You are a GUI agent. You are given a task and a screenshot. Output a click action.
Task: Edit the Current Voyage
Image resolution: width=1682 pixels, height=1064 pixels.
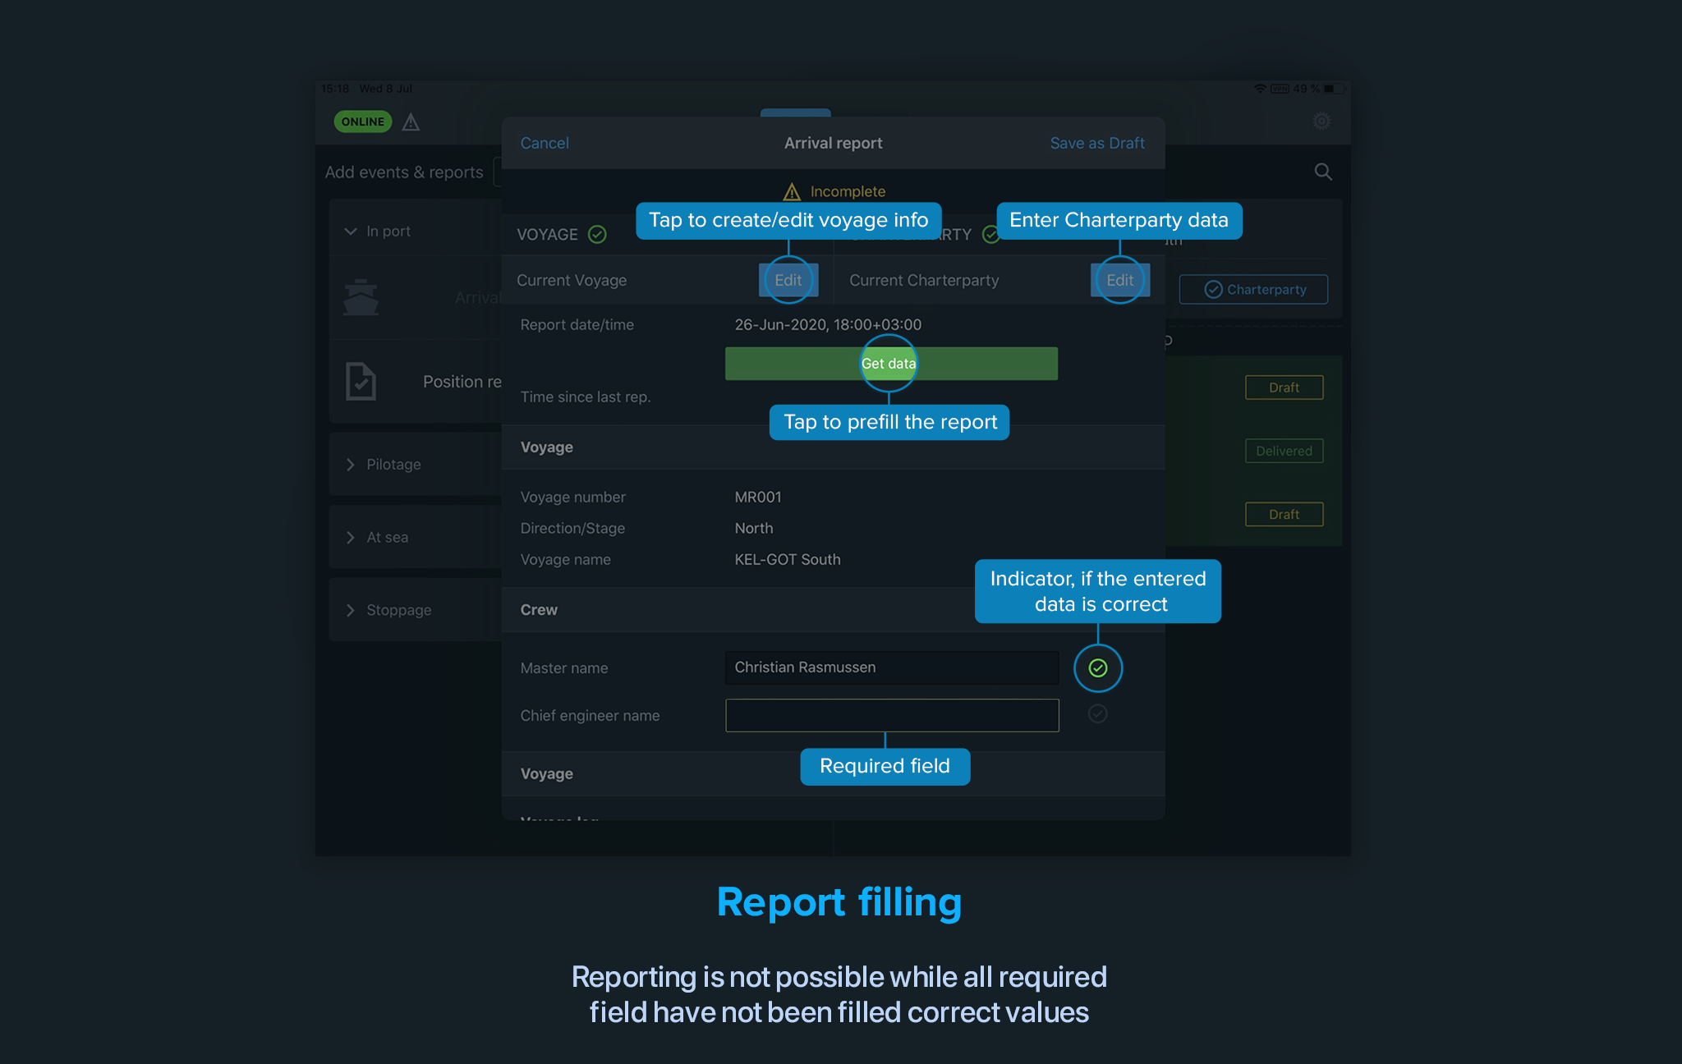point(788,281)
